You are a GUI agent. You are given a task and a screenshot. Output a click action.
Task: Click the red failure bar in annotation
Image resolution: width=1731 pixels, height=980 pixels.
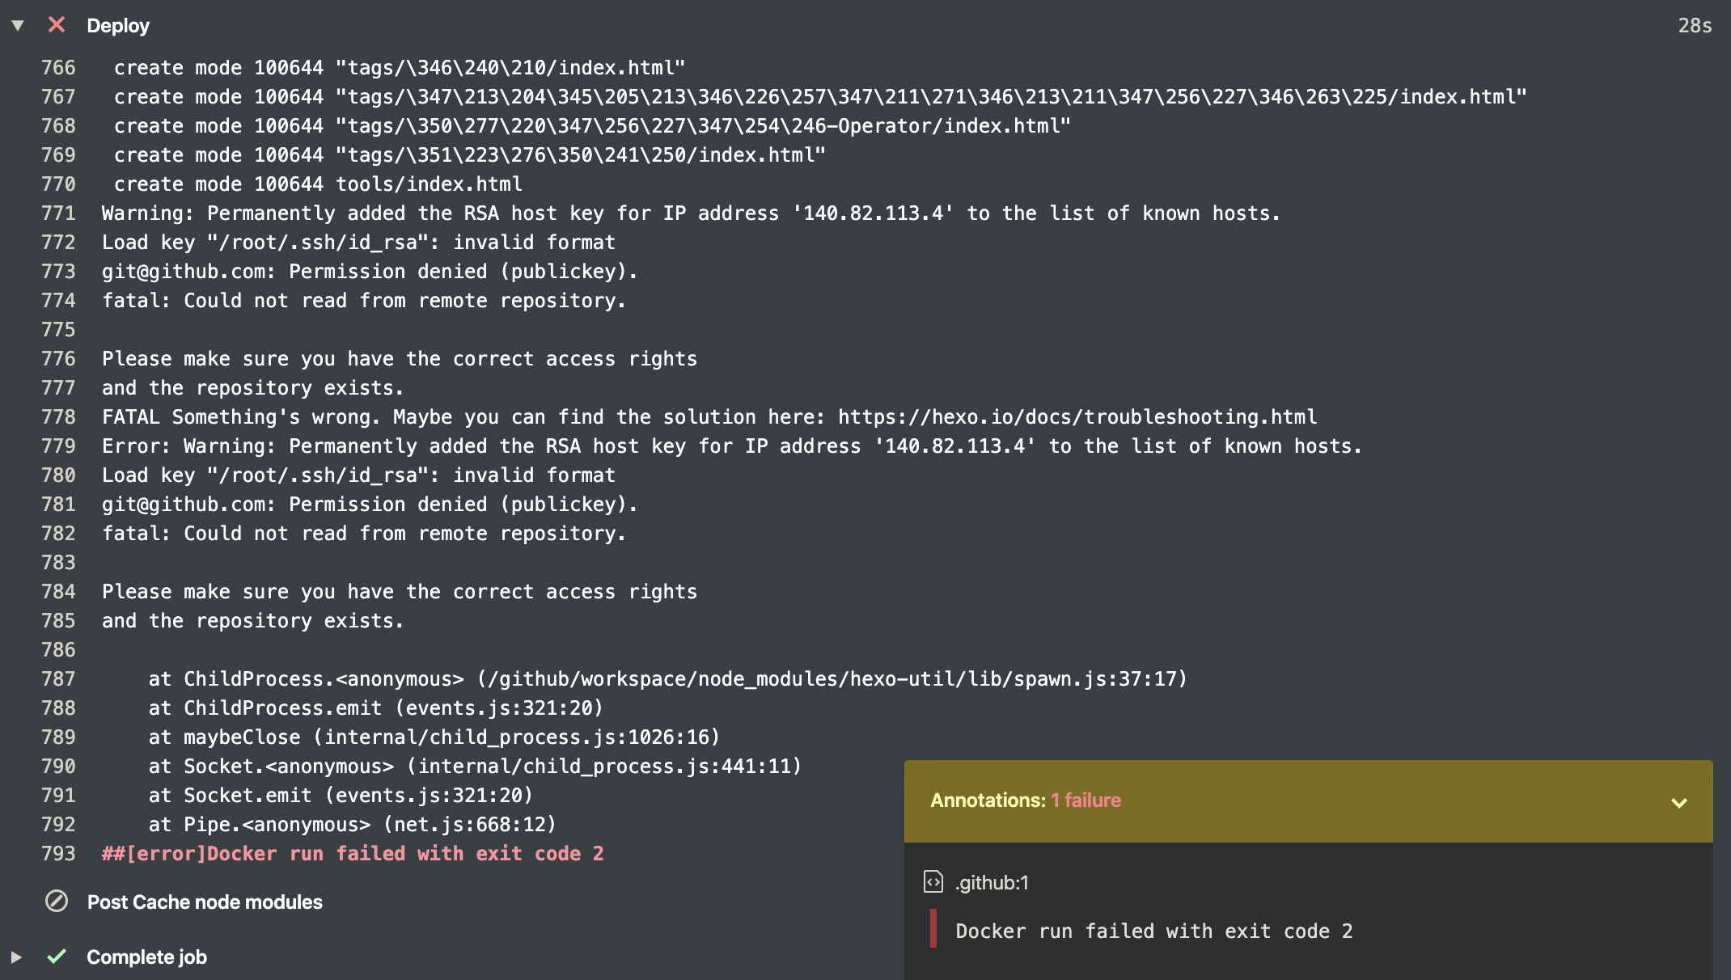click(933, 929)
